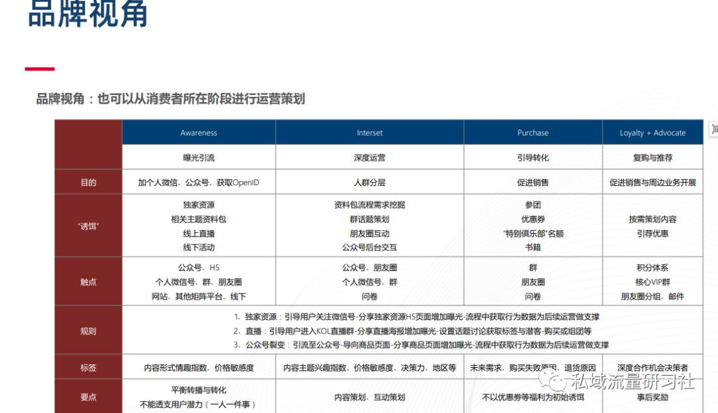Screen dimensions: 718x413
Task: Click the 复购与推荐 cell
Action: [653, 158]
